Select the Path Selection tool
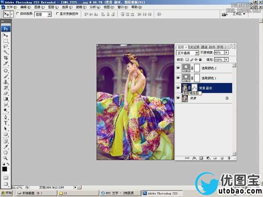Screen dimensions: 263x197 point(6,129)
